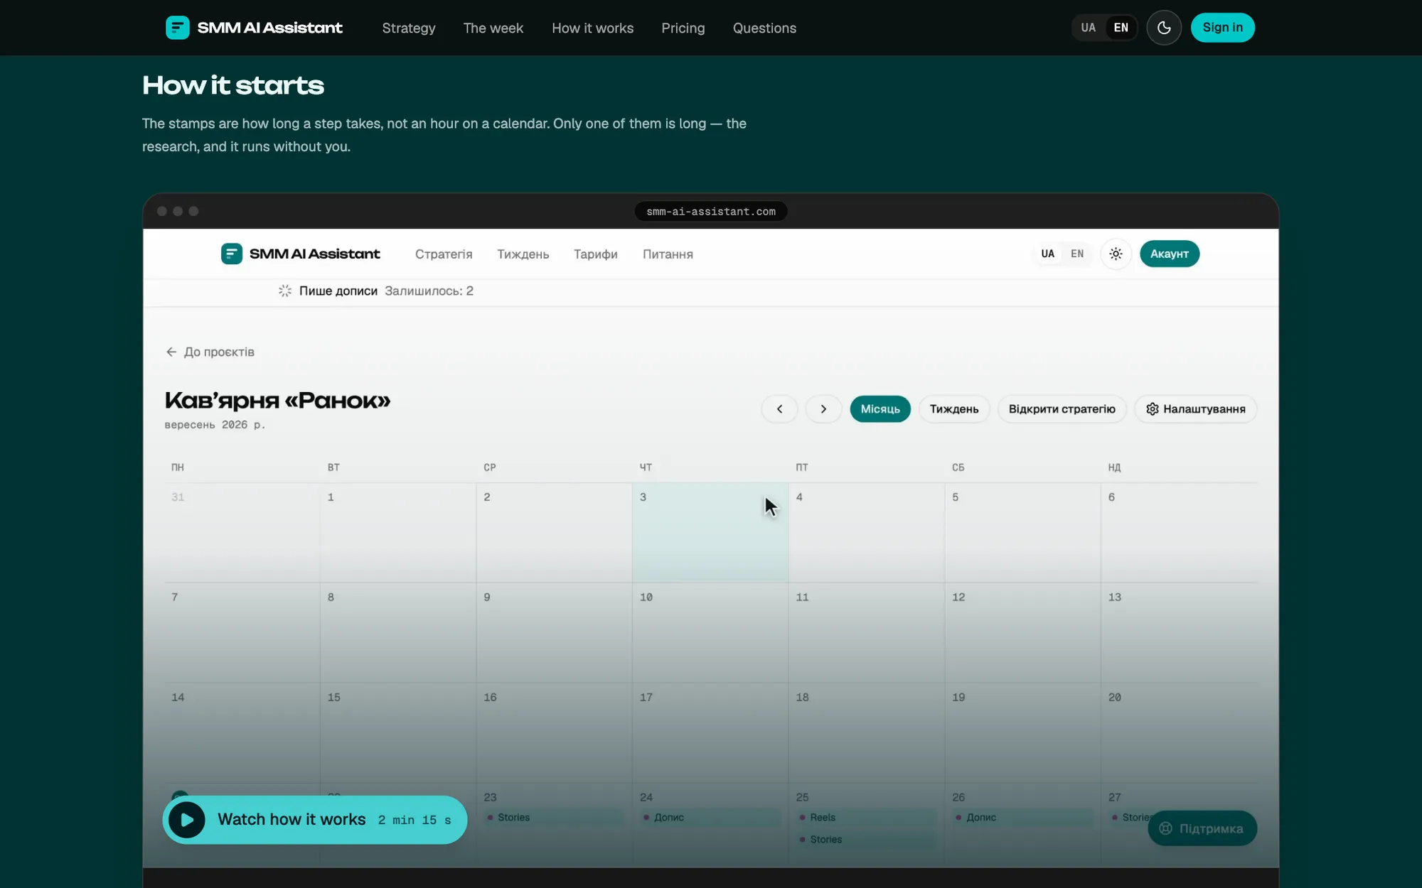
Task: Select the Місяць view tab
Action: pyautogui.click(x=880, y=409)
